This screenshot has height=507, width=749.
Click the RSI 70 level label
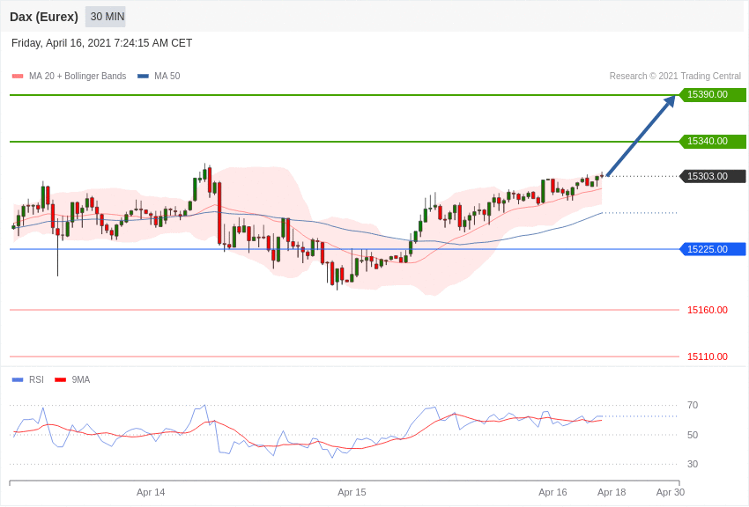[693, 406]
